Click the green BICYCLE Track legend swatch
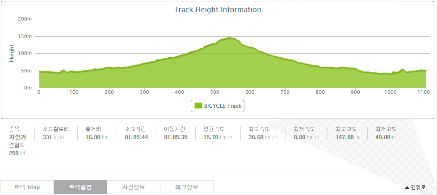Screen dimensions: 437x195 pos(197,106)
